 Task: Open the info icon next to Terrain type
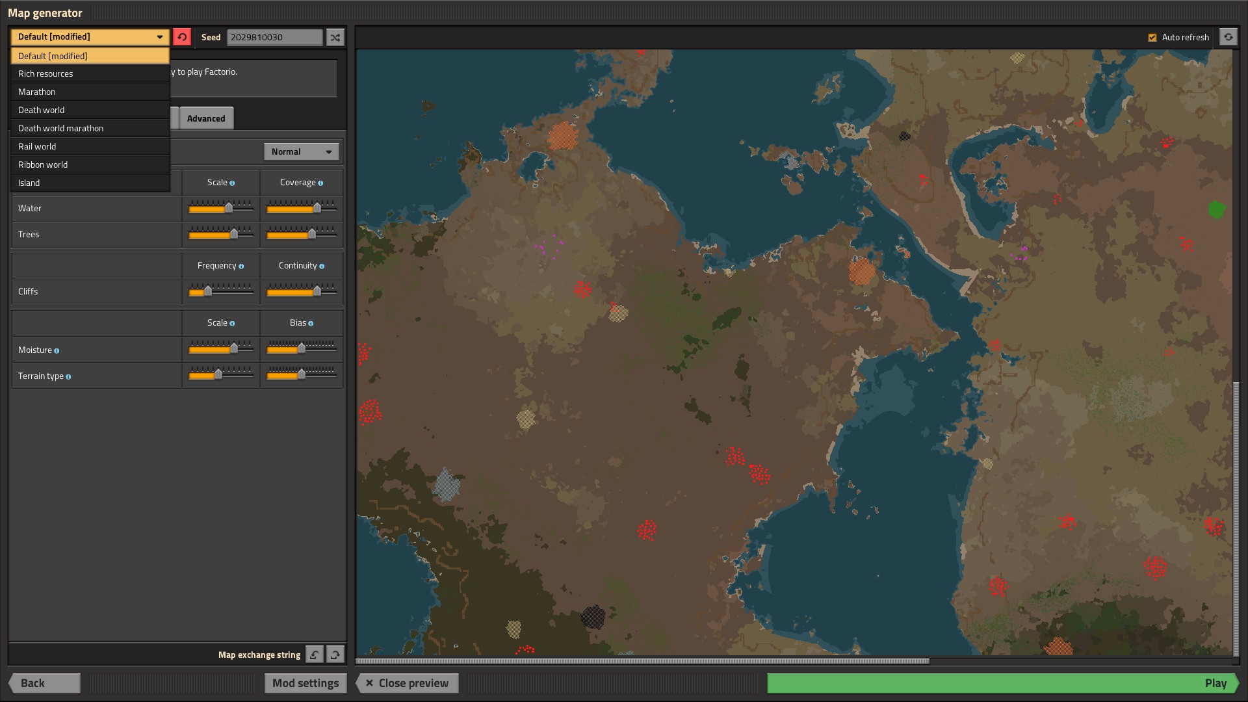tap(68, 377)
